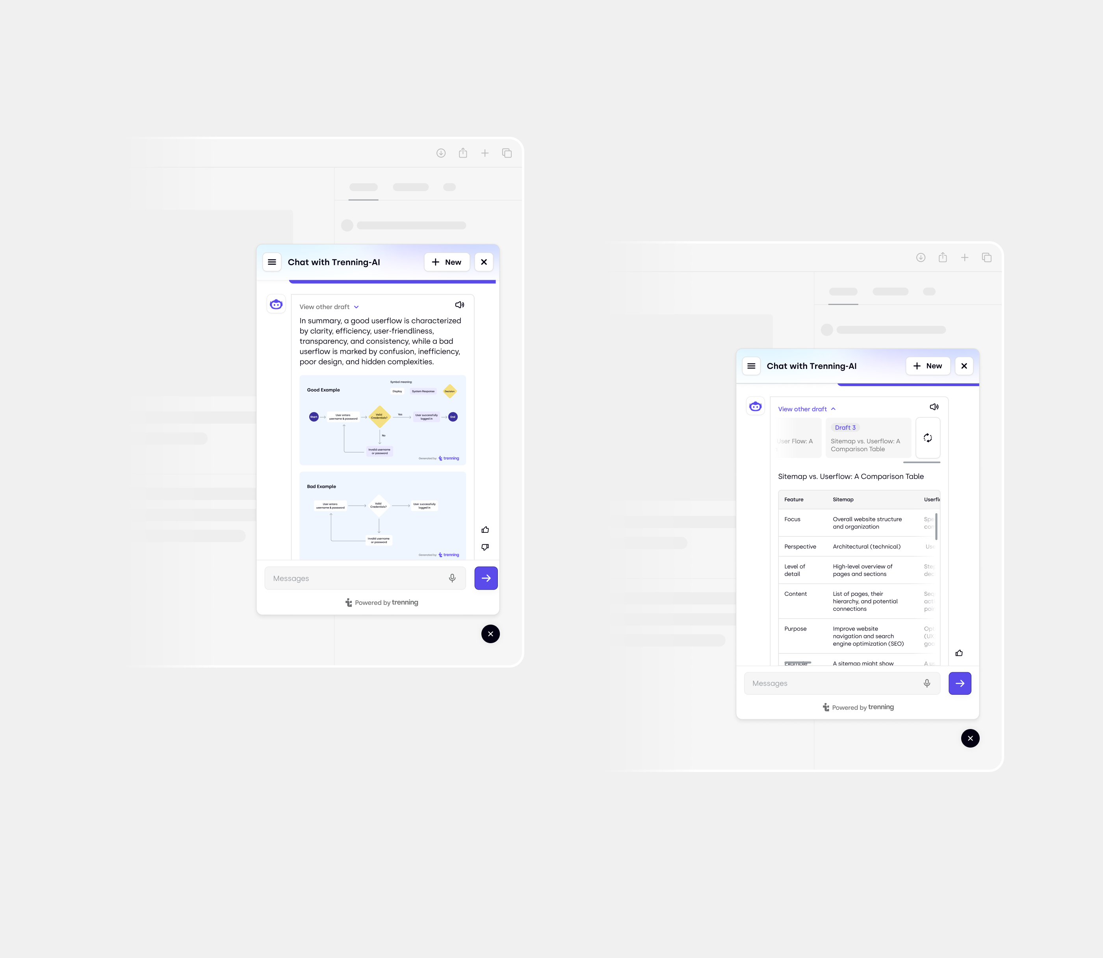Image resolution: width=1103 pixels, height=958 pixels.
Task: Click the Messages input field in right chat
Action: (841, 682)
